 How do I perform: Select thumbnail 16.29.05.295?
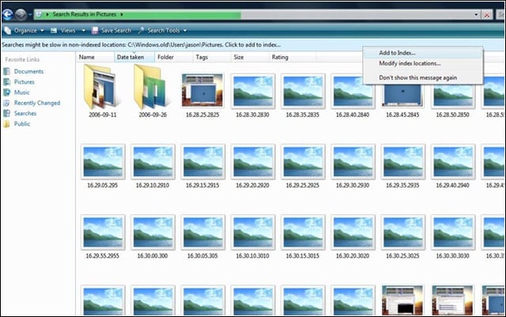click(103, 162)
